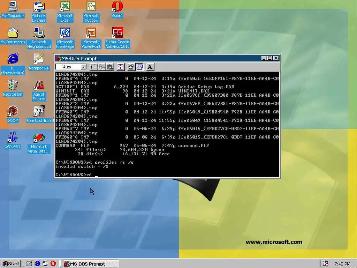The height and width of the screenshot is (268, 357).
Task: Click the Paste icon in MS-DOS toolbar
Action: tap(110, 67)
